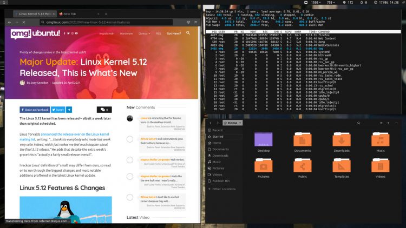406x228 pixels.
Task: Close the Linux Kernel 5.12 tab
Action: pos(54,14)
